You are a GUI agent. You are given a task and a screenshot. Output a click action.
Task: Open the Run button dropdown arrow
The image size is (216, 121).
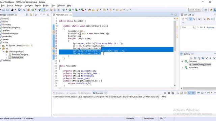pyautogui.click(x=73, y=10)
